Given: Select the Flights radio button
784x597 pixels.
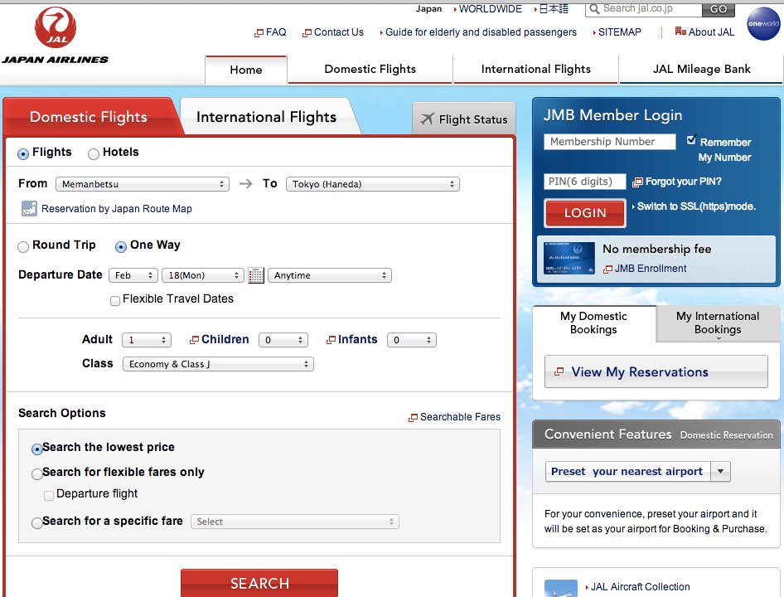Looking at the screenshot, I should tap(23, 154).
